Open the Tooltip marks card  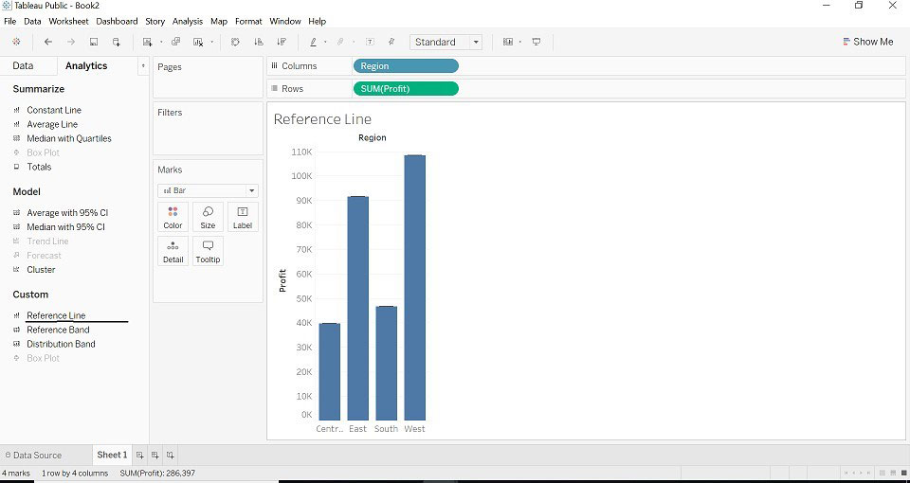point(208,251)
